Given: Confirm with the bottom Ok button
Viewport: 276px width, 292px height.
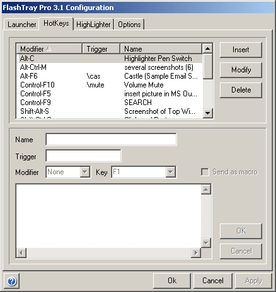Looking at the screenshot, I should pyautogui.click(x=172, y=281).
